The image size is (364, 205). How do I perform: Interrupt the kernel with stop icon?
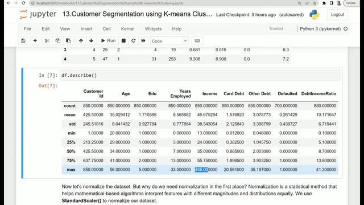tap(123, 40)
